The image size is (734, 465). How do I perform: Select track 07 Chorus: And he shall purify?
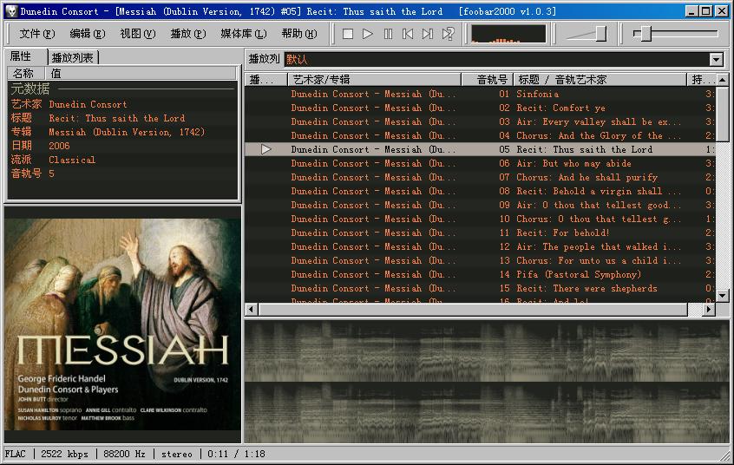[x=480, y=178]
